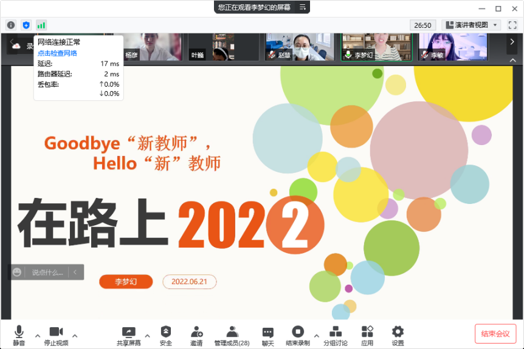The image size is (524, 349).
Task: Click the 延迟 17 ms value
Action: tap(109, 63)
